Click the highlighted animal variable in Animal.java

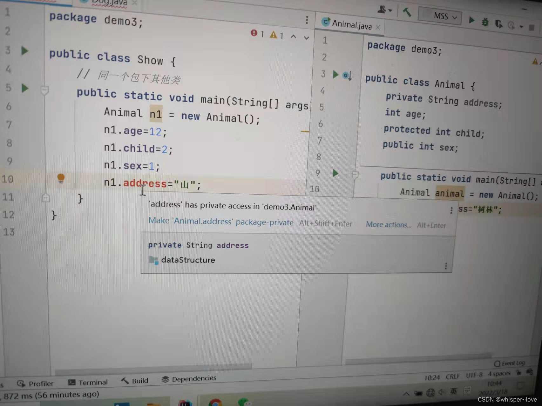click(x=450, y=193)
